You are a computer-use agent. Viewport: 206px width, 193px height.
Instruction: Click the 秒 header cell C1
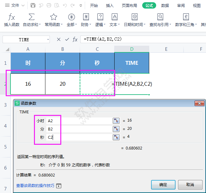97,63
